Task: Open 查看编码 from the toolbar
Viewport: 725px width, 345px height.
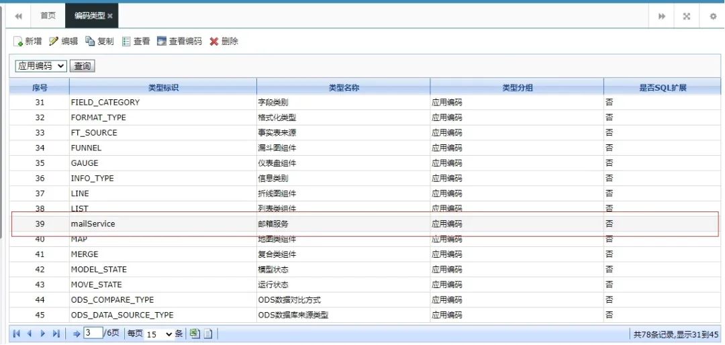Action: tap(179, 41)
